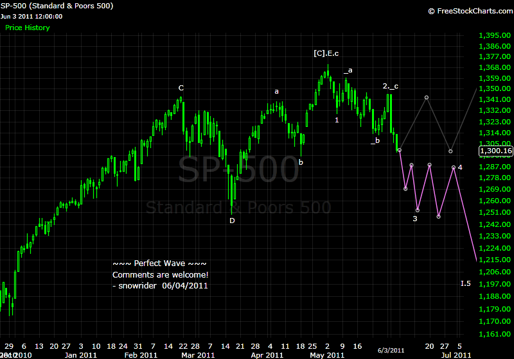This screenshot has width=514, height=359.
Task: Select the Apr 2011 month label
Action: point(267,355)
